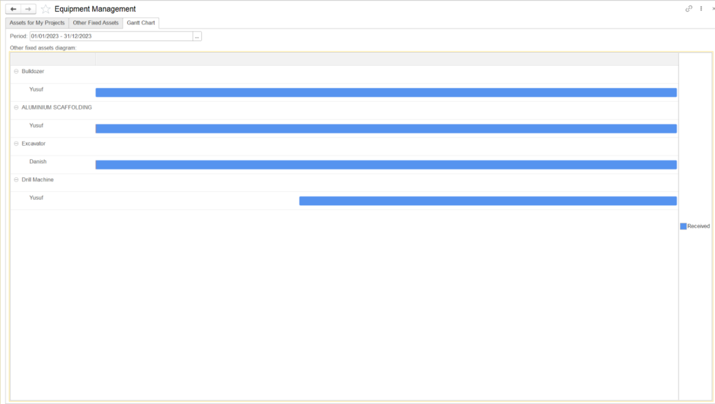
Task: Collapse the Bulldozer group
Action: point(16,71)
